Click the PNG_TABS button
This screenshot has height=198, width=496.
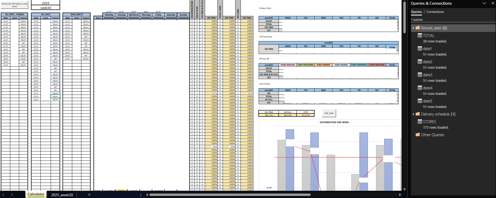point(329,113)
